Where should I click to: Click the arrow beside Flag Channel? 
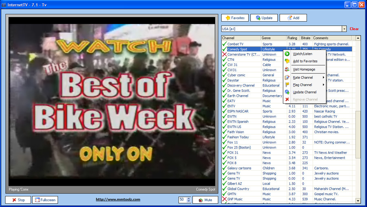323,85
